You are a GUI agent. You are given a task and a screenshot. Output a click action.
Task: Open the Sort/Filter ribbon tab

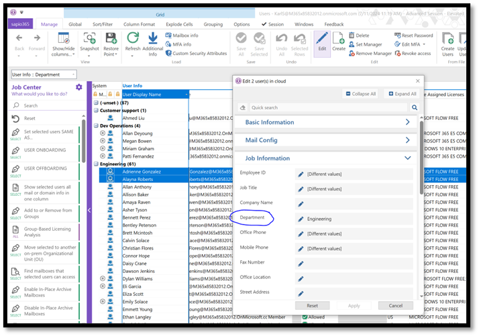(x=103, y=24)
